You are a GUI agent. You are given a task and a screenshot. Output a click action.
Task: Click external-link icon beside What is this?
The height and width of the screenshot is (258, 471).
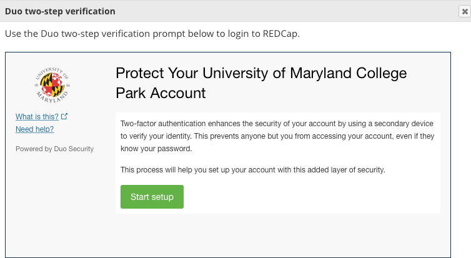[64, 116]
